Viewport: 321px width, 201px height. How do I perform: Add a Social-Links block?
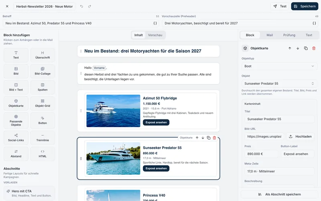[x=16, y=137]
